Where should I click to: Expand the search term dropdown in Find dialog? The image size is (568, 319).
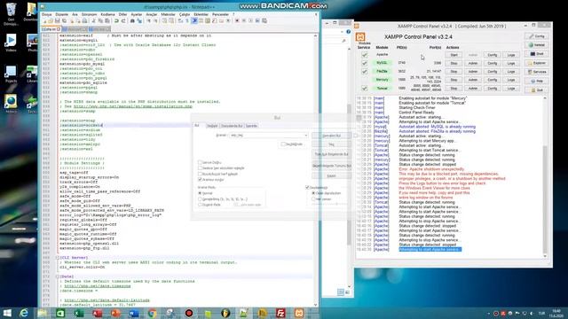[305, 136]
